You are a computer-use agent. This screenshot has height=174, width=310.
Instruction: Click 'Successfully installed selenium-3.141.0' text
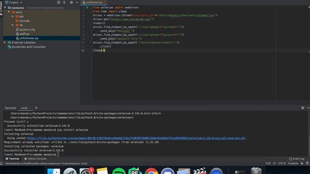click(34, 150)
